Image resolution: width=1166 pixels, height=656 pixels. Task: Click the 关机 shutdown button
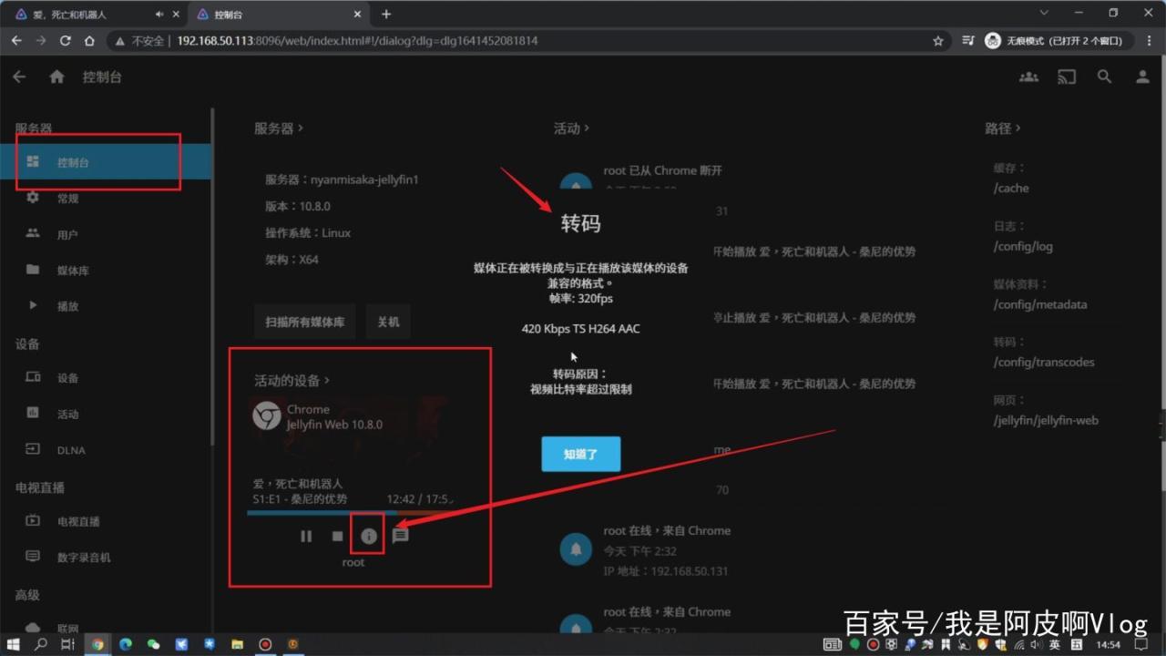(x=388, y=322)
